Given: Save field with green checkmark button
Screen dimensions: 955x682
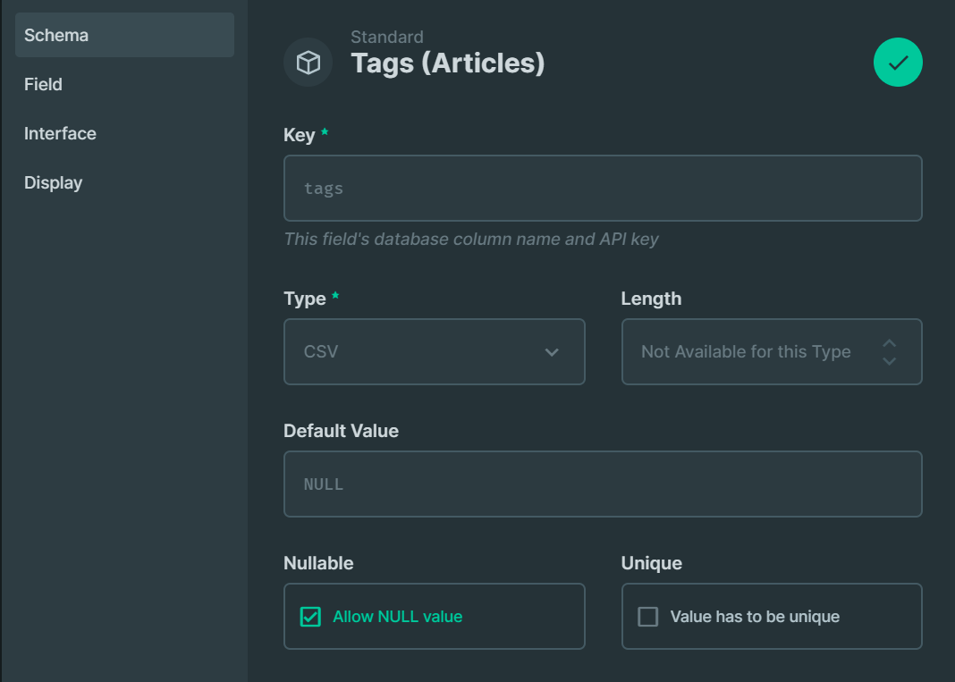Looking at the screenshot, I should pyautogui.click(x=898, y=62).
